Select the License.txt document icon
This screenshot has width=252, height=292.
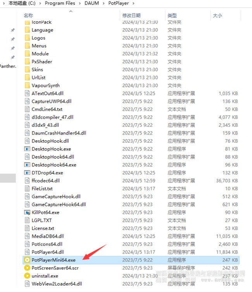pos(27,228)
